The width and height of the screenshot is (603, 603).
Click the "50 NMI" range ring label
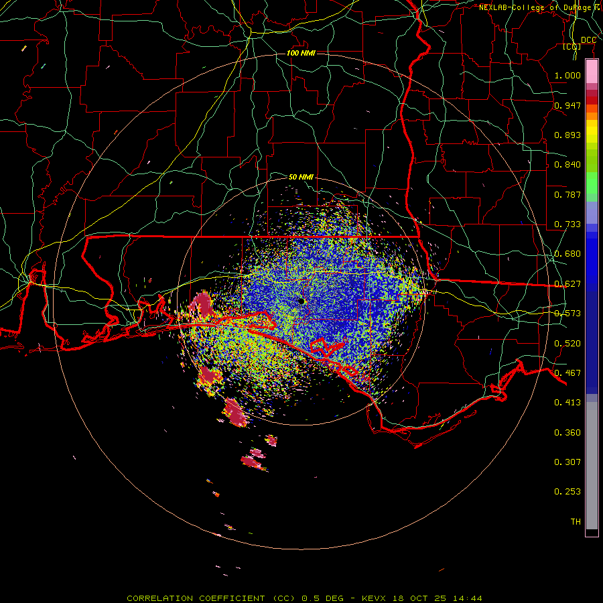point(301,177)
